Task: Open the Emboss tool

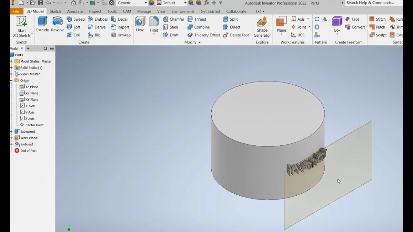Action: 98,19
